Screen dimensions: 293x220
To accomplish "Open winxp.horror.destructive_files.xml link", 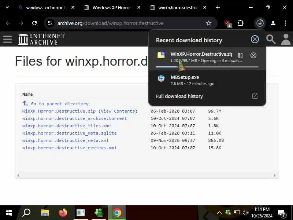I will point(67,126).
